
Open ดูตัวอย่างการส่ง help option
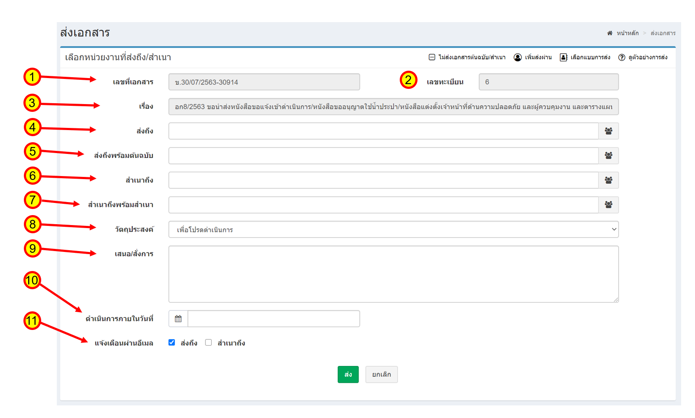click(x=643, y=57)
